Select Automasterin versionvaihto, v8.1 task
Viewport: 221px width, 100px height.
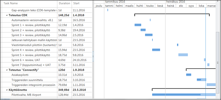(x=32, y=20)
